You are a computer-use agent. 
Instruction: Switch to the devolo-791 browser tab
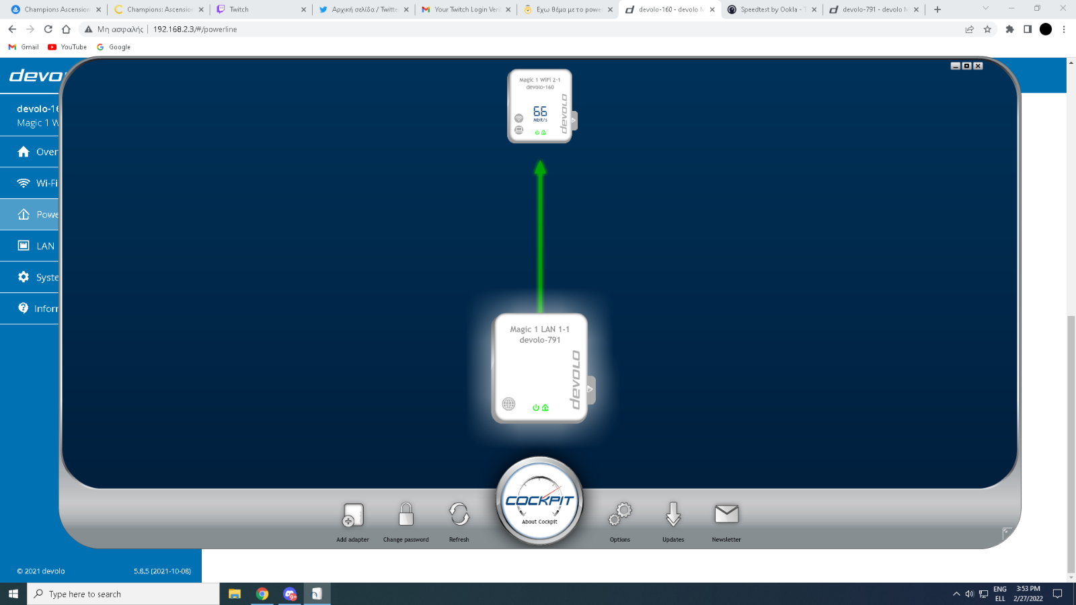coord(874,9)
